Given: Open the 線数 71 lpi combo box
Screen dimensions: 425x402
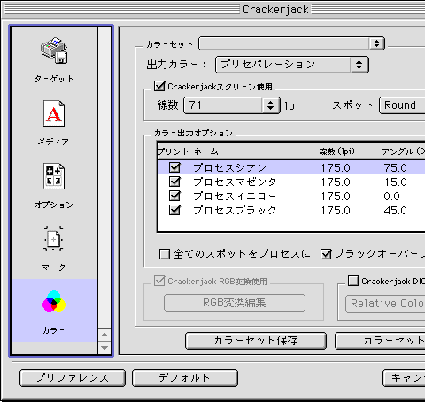Looking at the screenshot, I should click(x=232, y=105).
